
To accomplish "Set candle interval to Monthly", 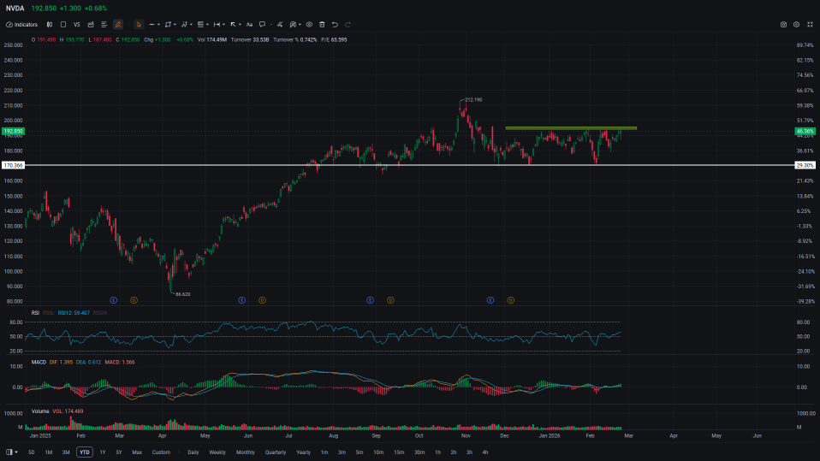I will pyautogui.click(x=246, y=452).
